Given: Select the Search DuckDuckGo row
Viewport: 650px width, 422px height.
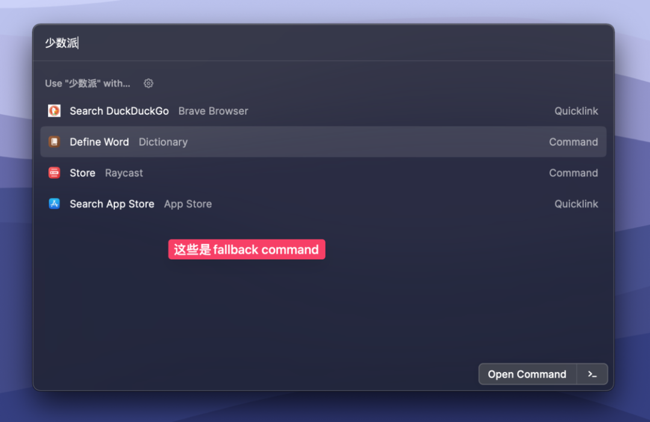Looking at the screenshot, I should pos(323,111).
